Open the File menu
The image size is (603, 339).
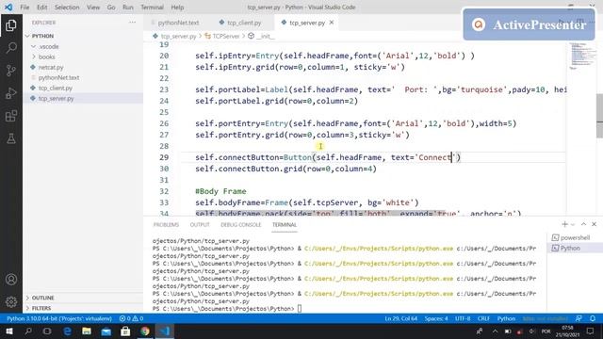click(24, 8)
